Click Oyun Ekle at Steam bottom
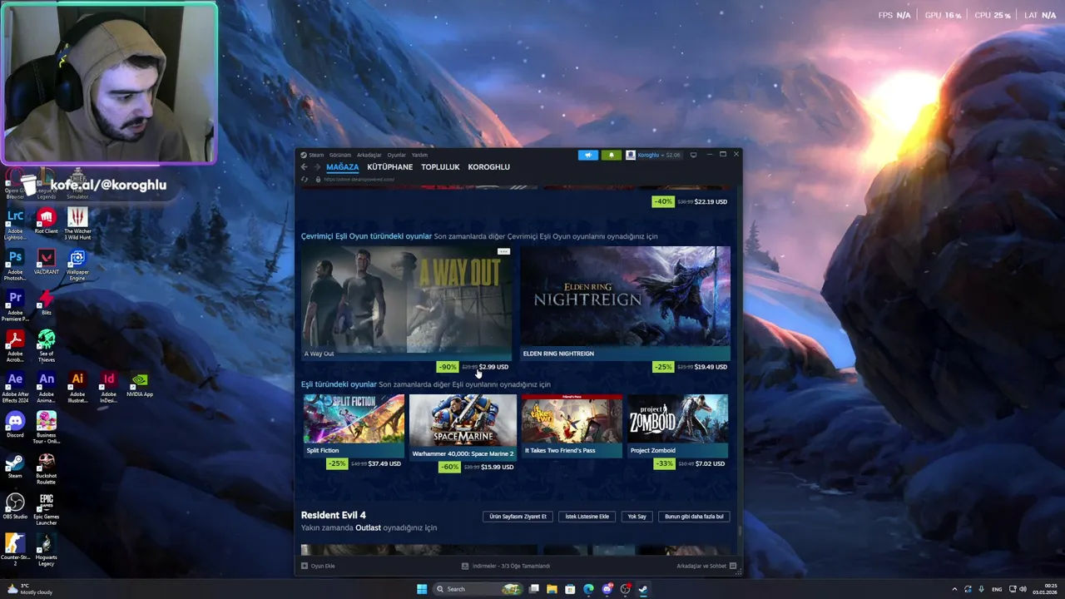The width and height of the screenshot is (1065, 599). pos(318,566)
